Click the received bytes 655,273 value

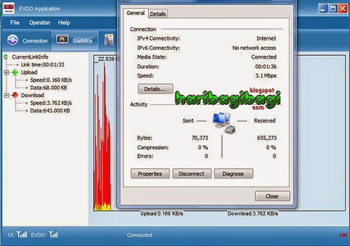click(x=267, y=138)
